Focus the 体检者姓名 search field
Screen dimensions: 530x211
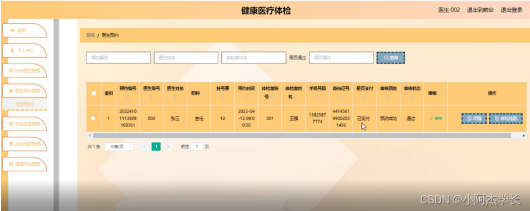click(253, 58)
